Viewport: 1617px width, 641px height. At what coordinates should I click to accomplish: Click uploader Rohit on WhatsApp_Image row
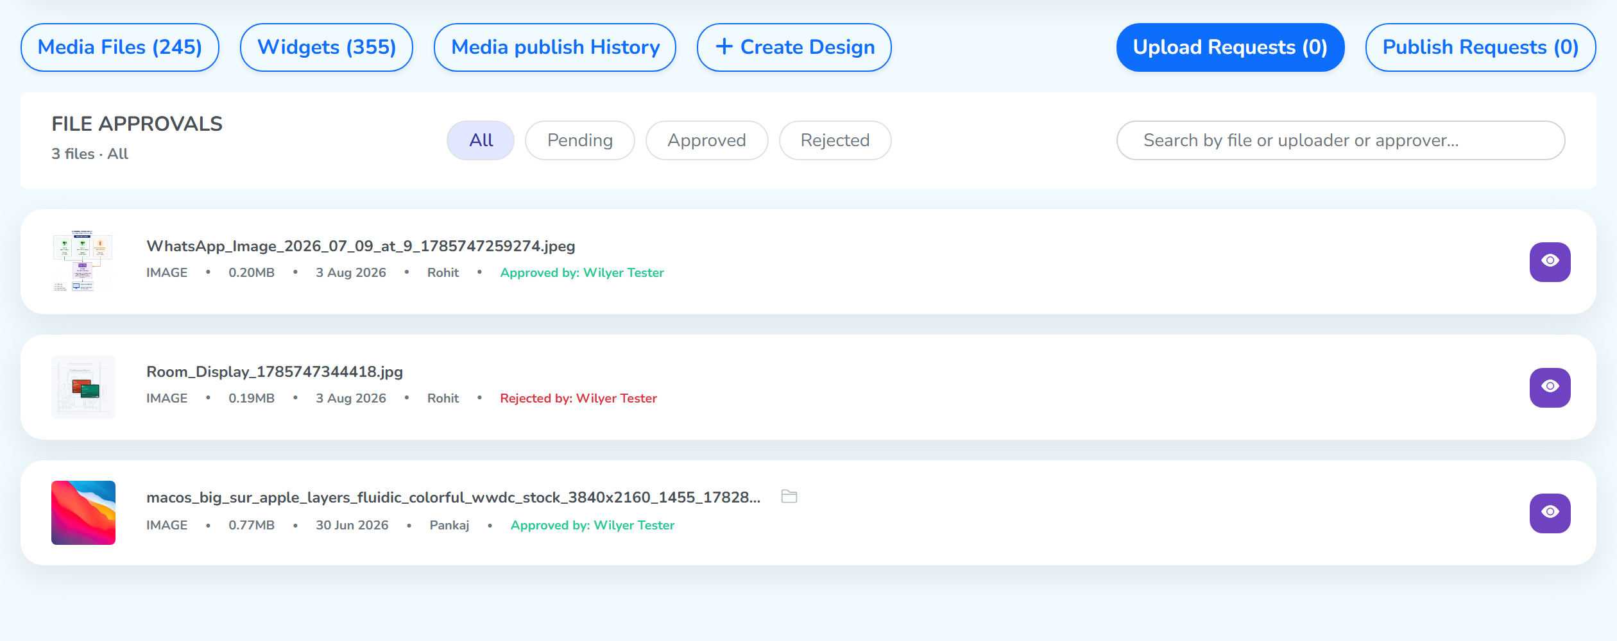443,272
